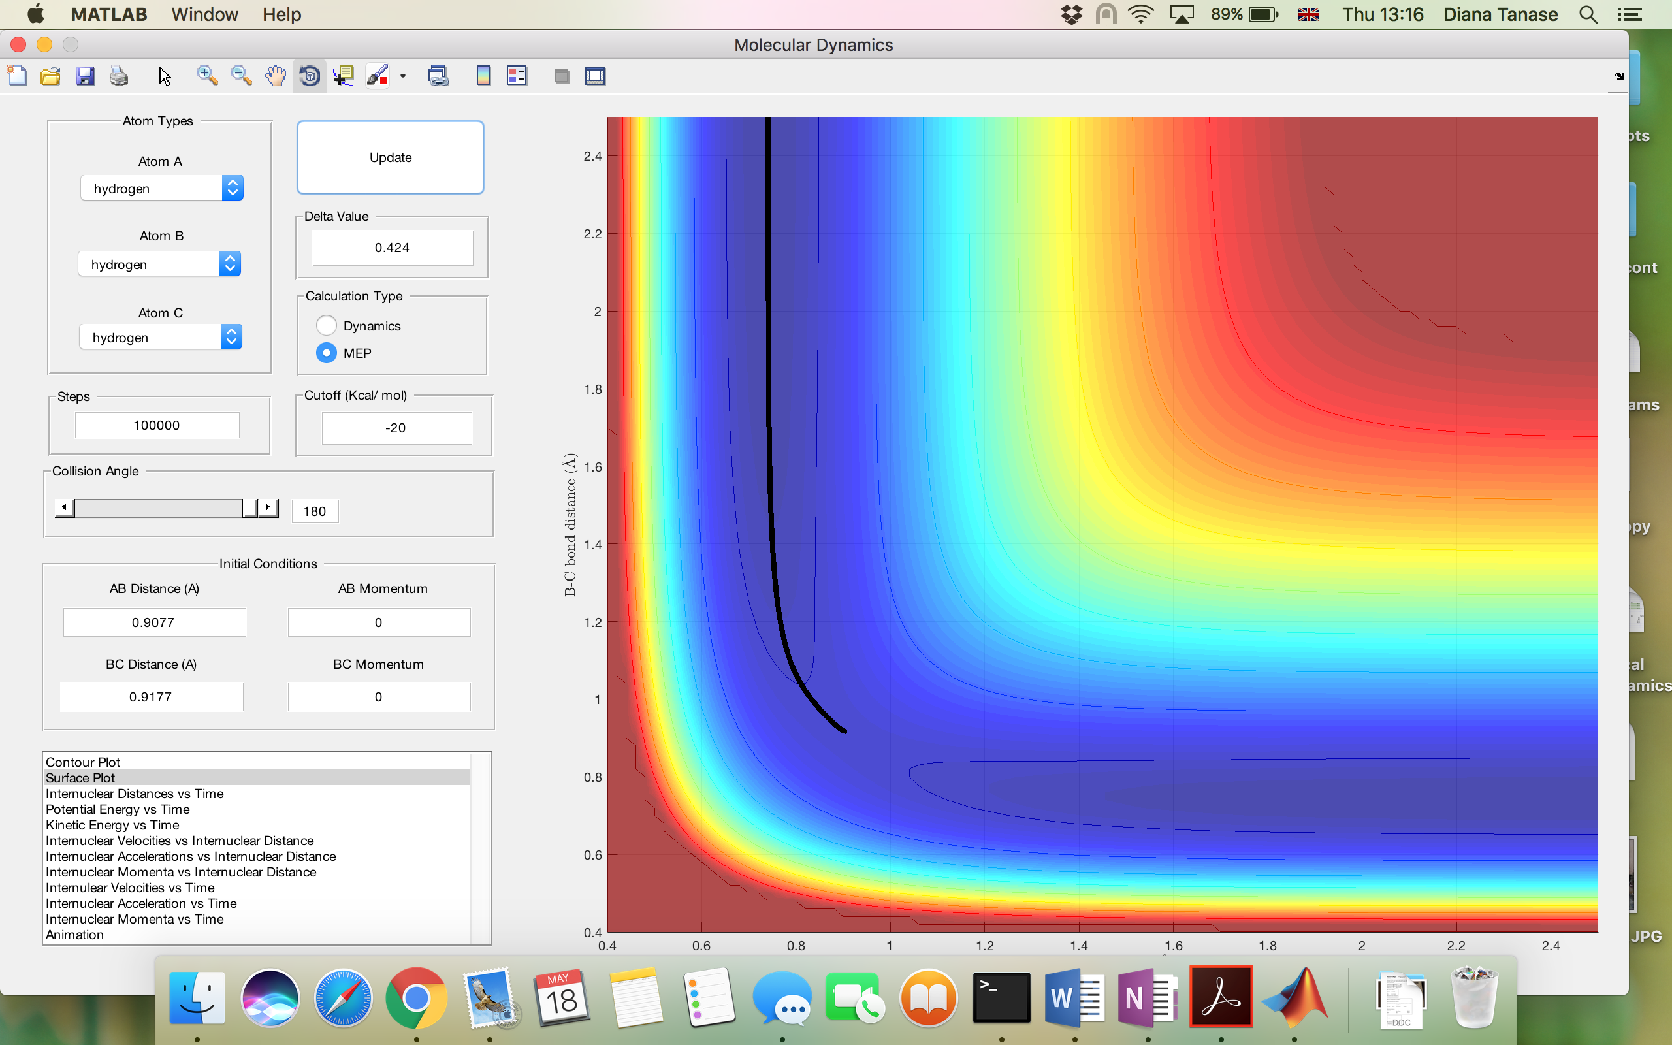Select Contour Plot in the list
The width and height of the screenshot is (1672, 1045).
coord(83,762)
